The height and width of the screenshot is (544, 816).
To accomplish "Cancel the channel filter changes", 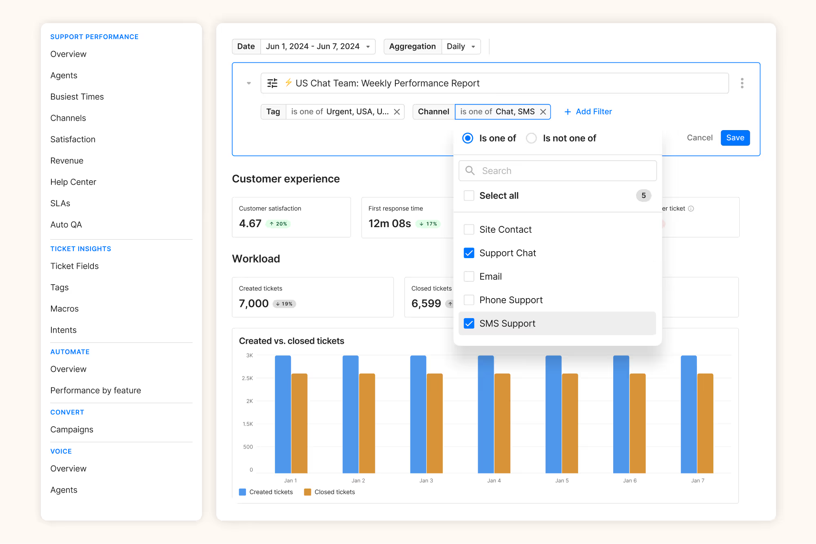I will coord(699,137).
